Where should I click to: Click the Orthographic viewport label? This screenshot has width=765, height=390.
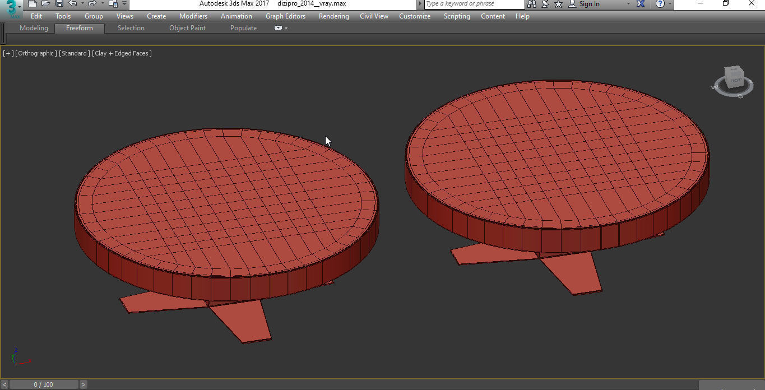36,53
